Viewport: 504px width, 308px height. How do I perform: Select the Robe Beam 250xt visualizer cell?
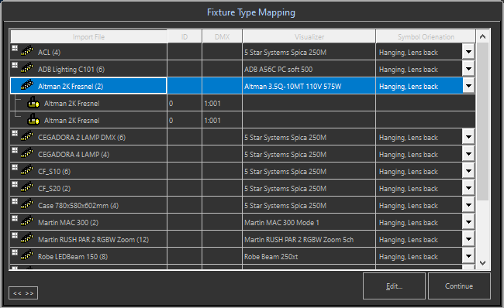pos(309,256)
